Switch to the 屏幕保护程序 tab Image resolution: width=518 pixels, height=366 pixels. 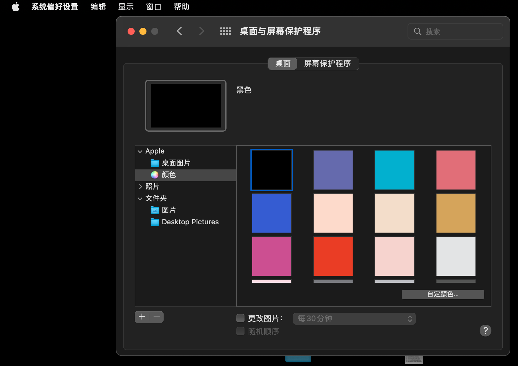(327, 63)
